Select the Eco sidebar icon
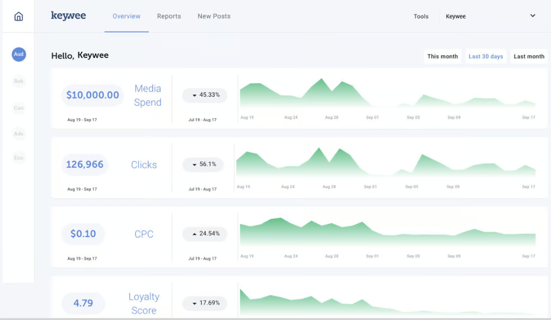This screenshot has width=551, height=320. point(19,158)
